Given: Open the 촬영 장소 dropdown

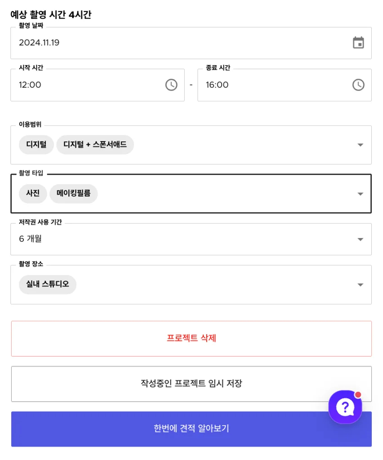Looking at the screenshot, I should [360, 284].
